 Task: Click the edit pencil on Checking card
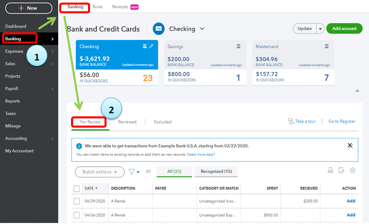pos(151,47)
